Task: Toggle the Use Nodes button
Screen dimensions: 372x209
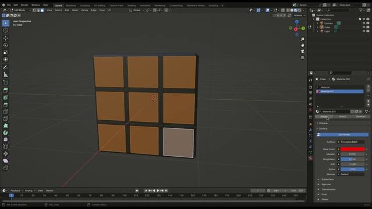Action: [x=342, y=135]
